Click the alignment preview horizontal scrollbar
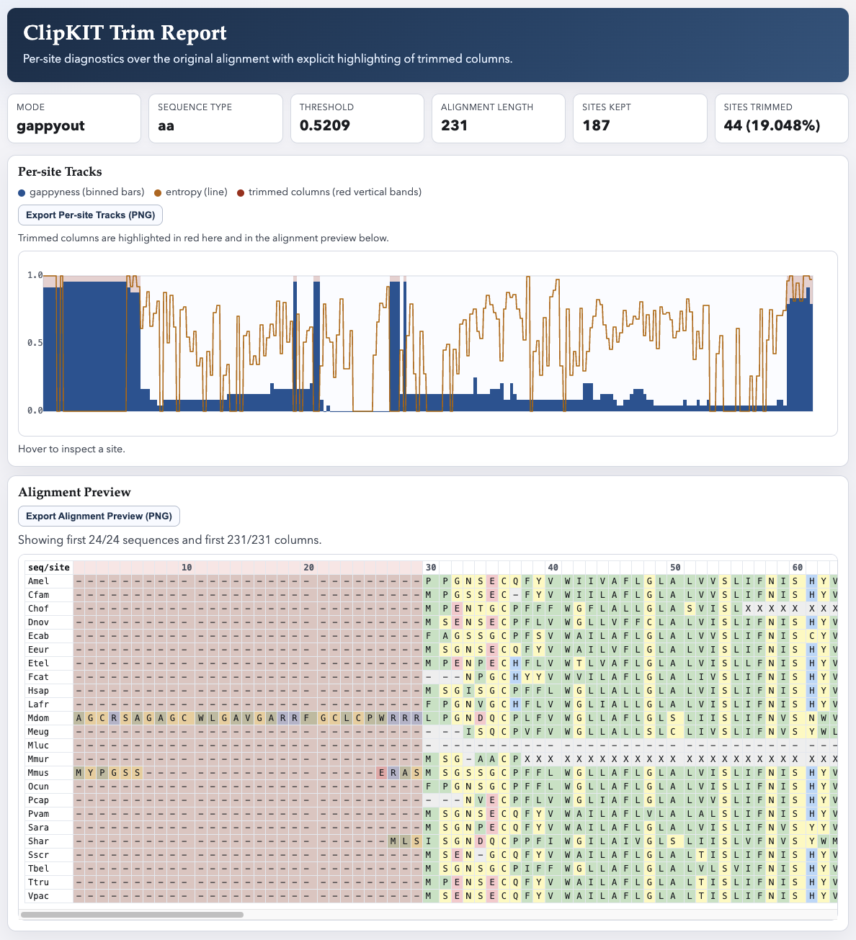Screen dimensions: 856x940 click(x=132, y=915)
